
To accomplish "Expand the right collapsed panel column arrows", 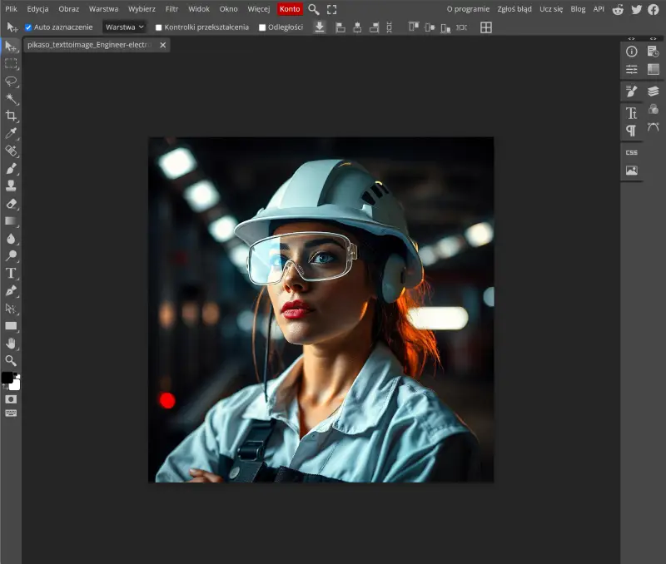I will click(654, 39).
